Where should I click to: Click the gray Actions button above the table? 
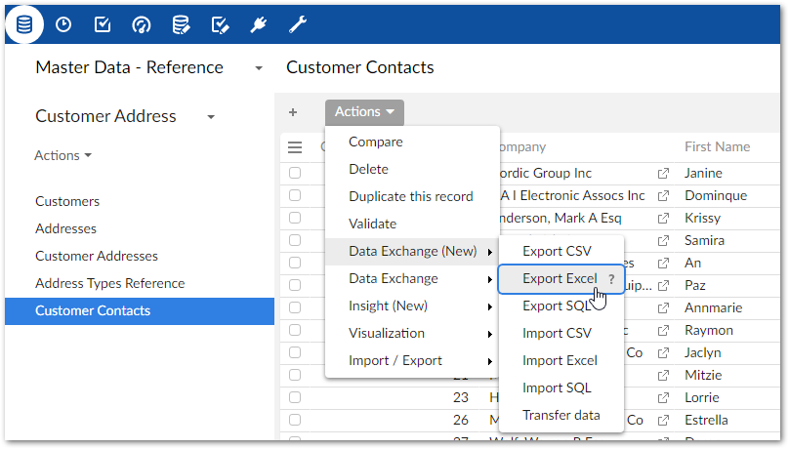click(x=364, y=112)
